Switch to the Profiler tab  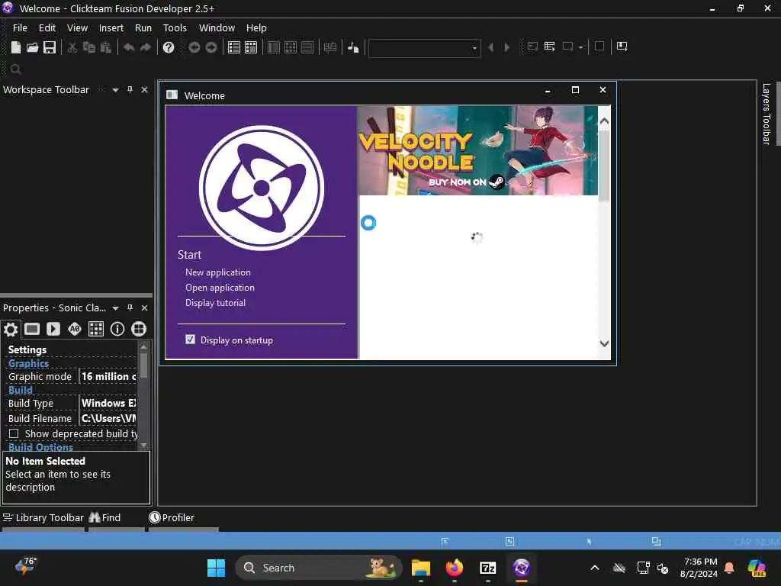172,518
